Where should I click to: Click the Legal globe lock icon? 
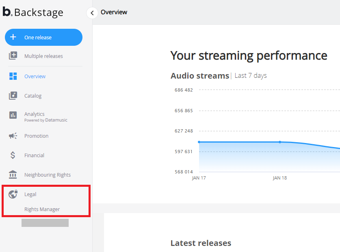click(13, 194)
